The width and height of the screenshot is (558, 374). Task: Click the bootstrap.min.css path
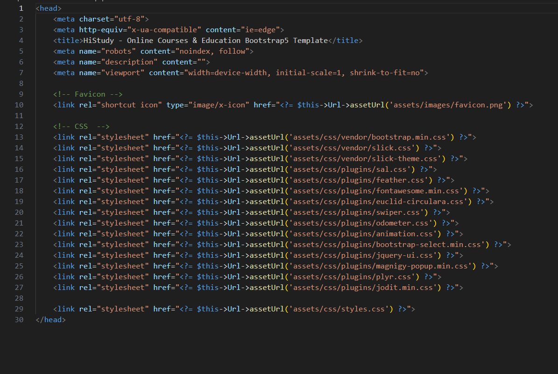click(x=369, y=137)
